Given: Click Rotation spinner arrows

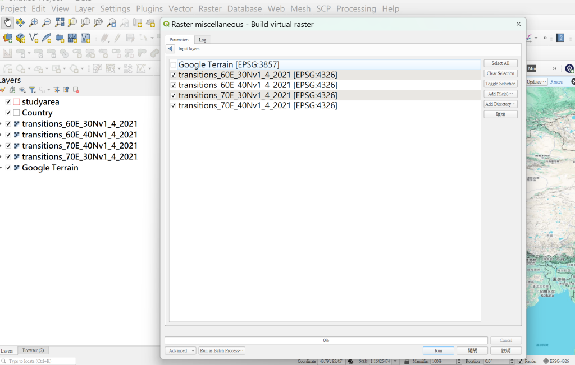Looking at the screenshot, I should (x=512, y=361).
